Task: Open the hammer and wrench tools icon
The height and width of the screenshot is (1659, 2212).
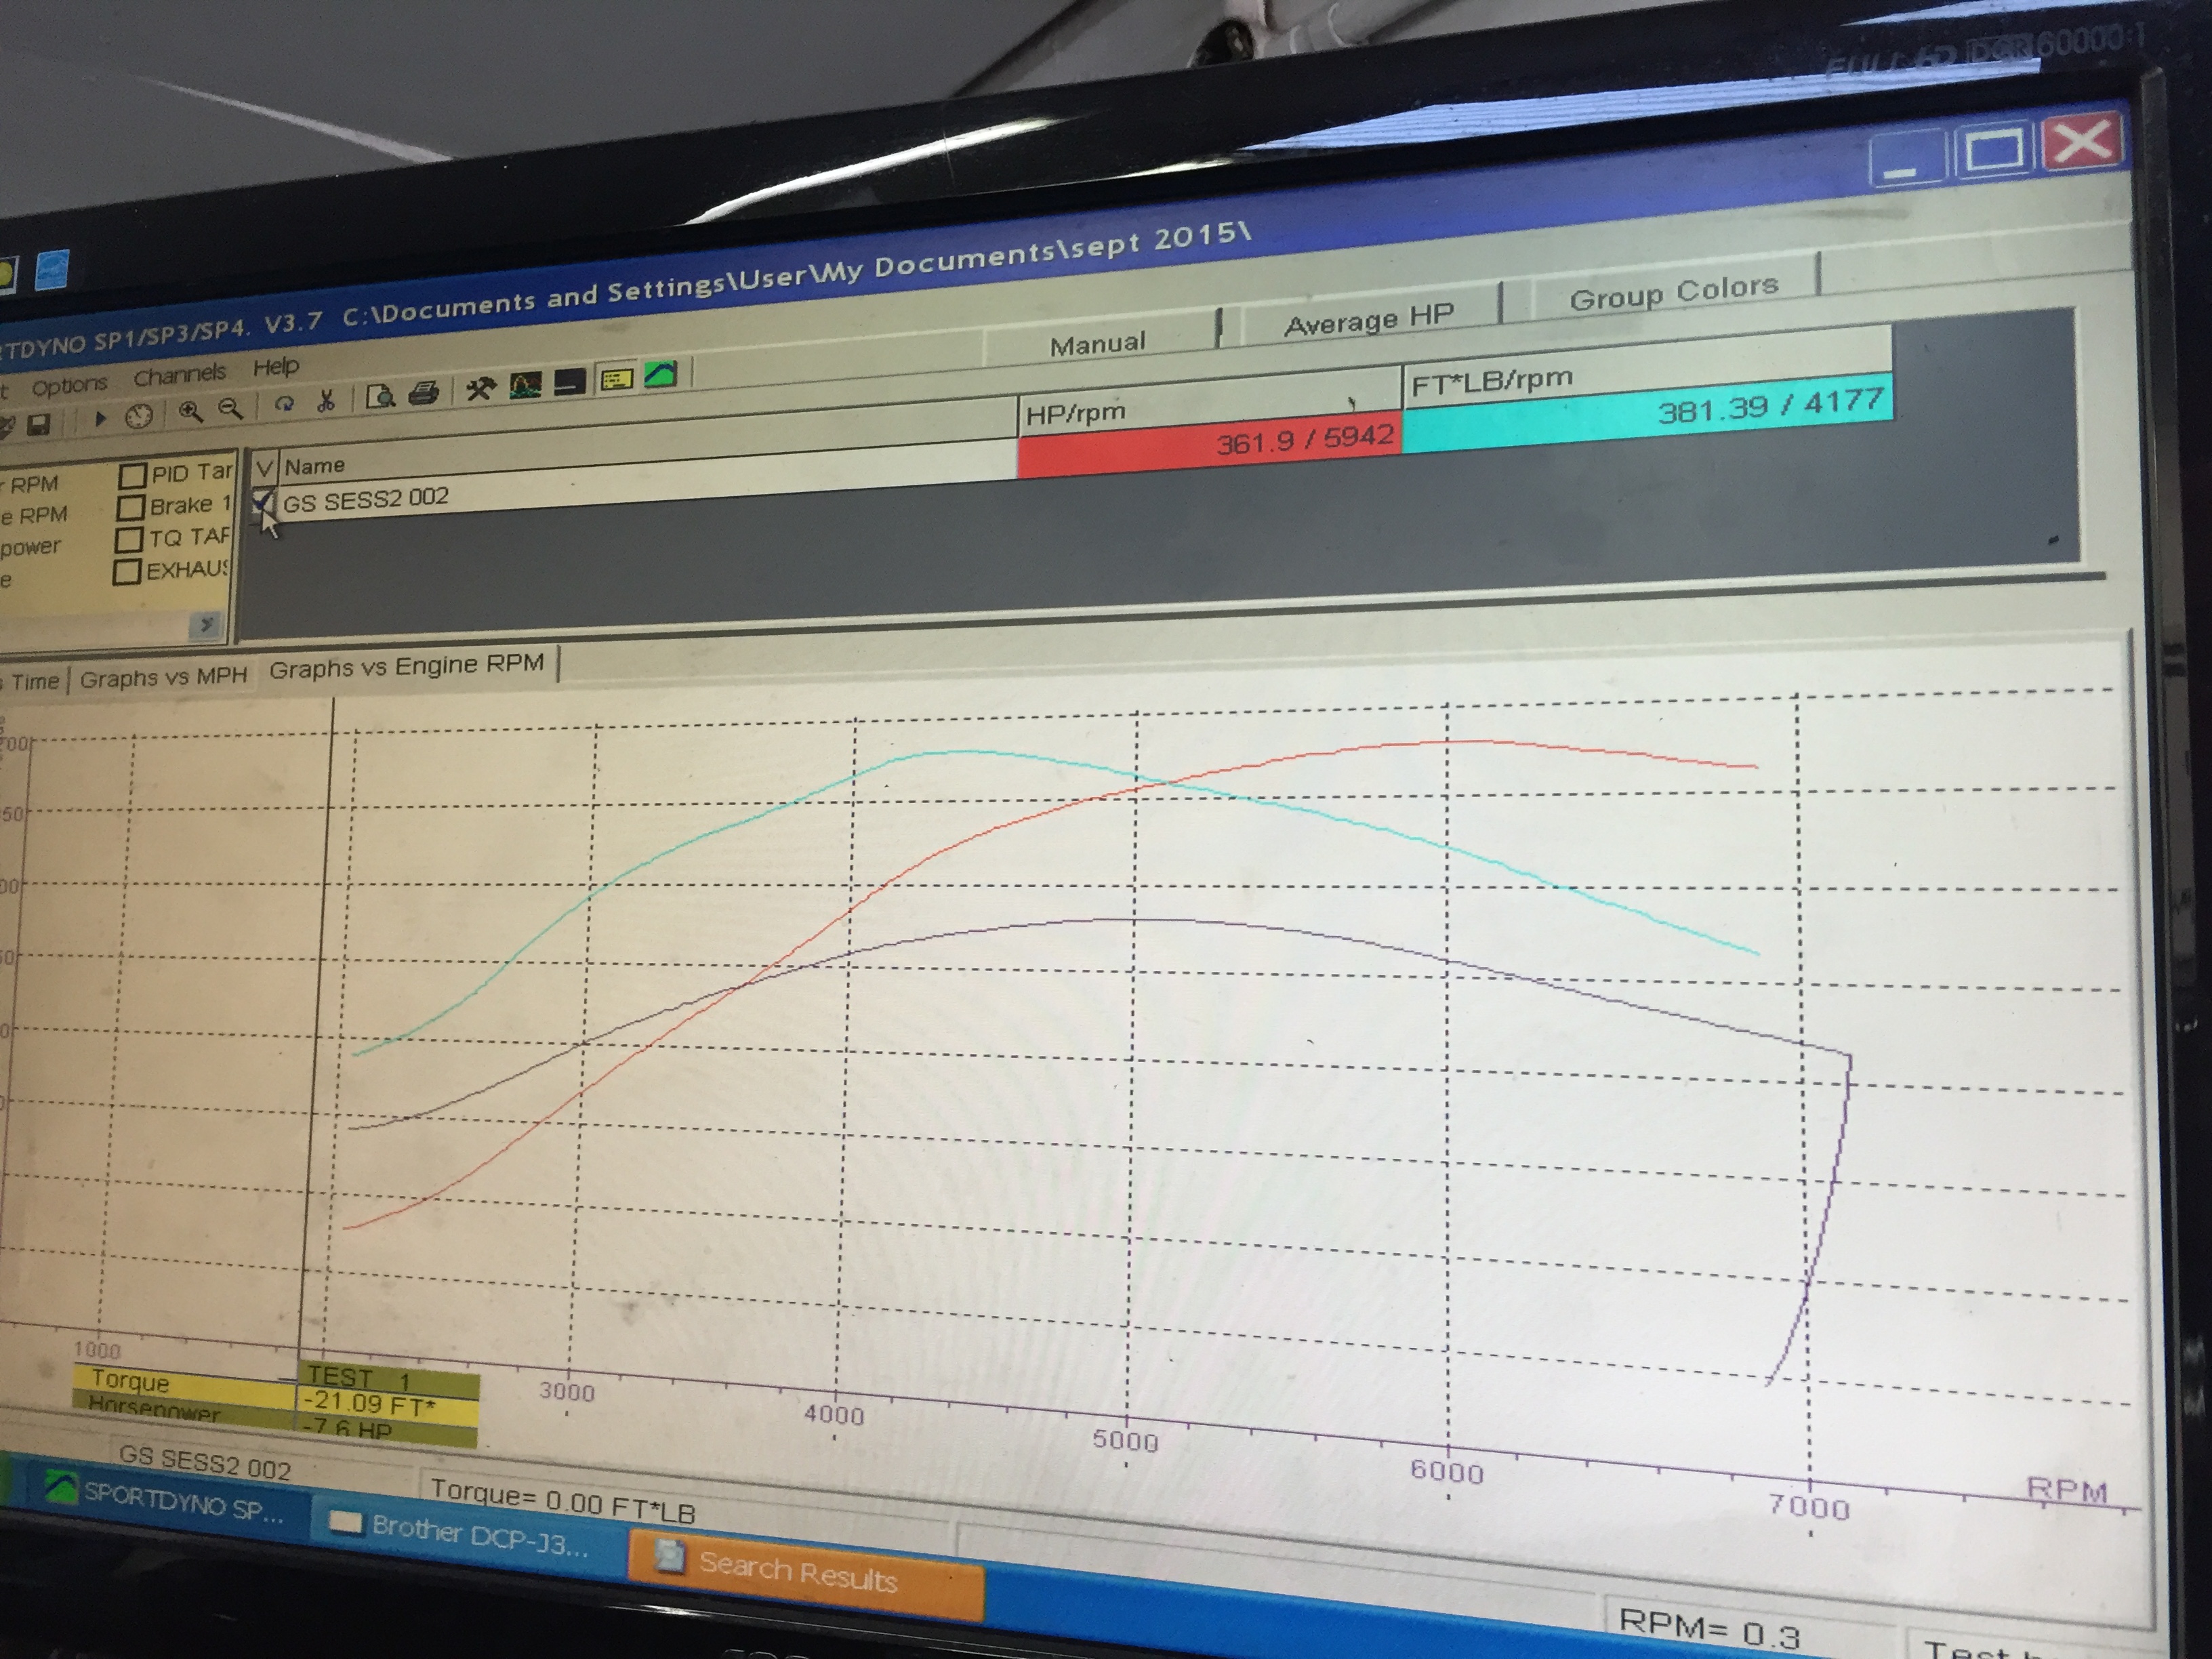Action: click(481, 389)
